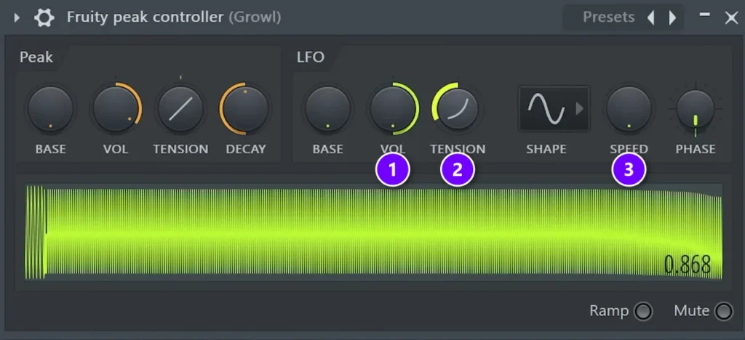Image resolution: width=745 pixels, height=340 pixels.
Task: Click the LFO BASE knob
Action: [x=328, y=108]
